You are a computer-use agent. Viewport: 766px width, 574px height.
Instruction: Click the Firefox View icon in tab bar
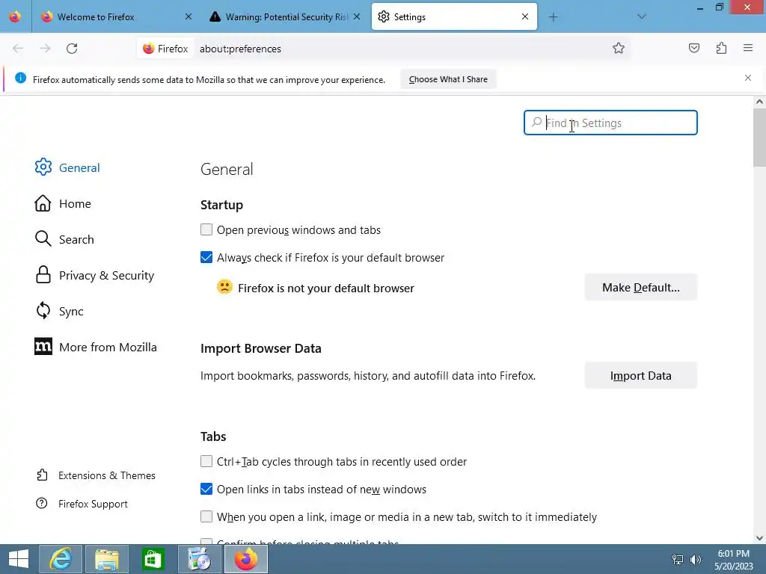[15, 16]
